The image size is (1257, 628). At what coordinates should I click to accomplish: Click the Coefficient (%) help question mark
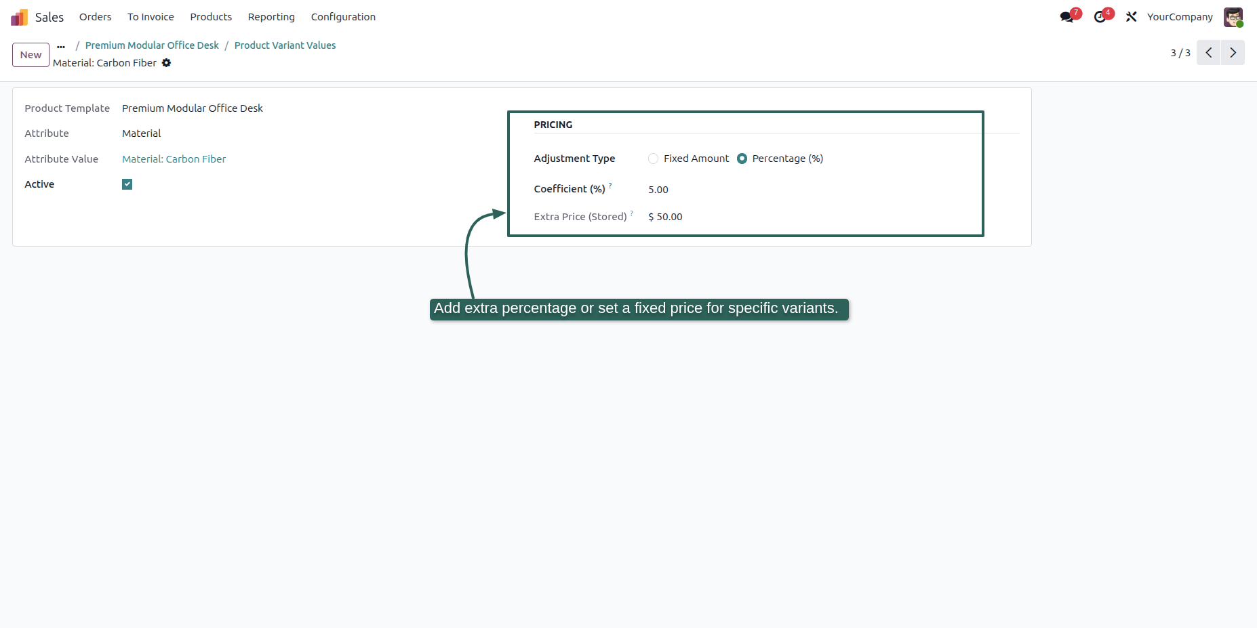click(x=610, y=185)
